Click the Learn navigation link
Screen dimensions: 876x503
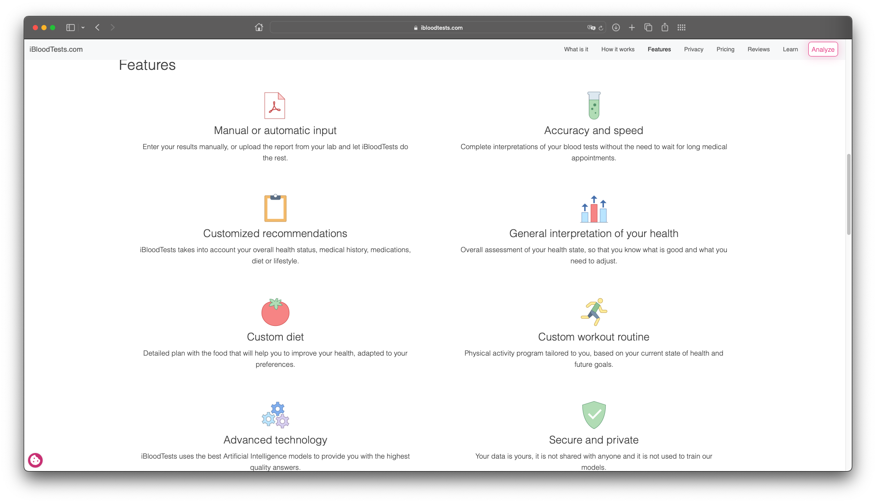click(790, 49)
